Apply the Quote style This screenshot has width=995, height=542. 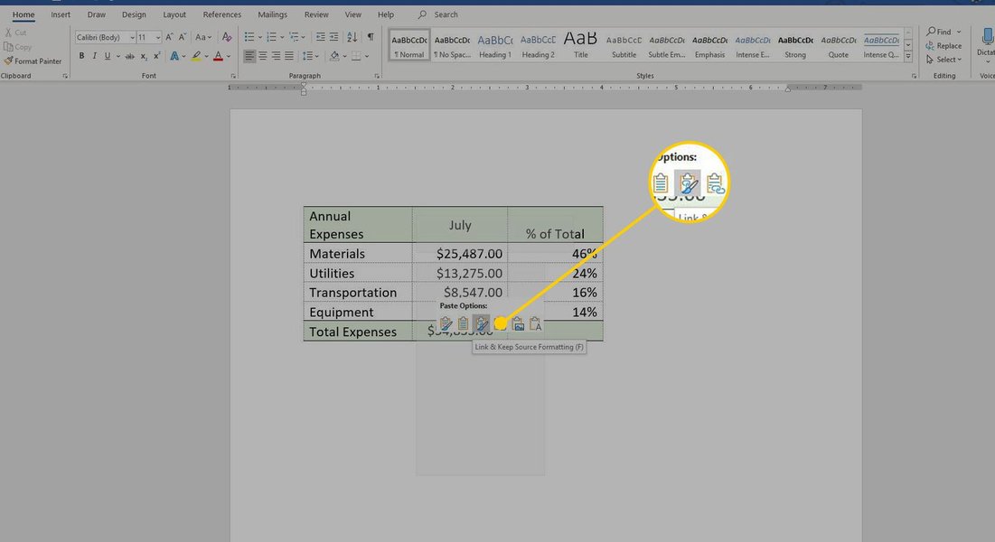[x=839, y=45]
